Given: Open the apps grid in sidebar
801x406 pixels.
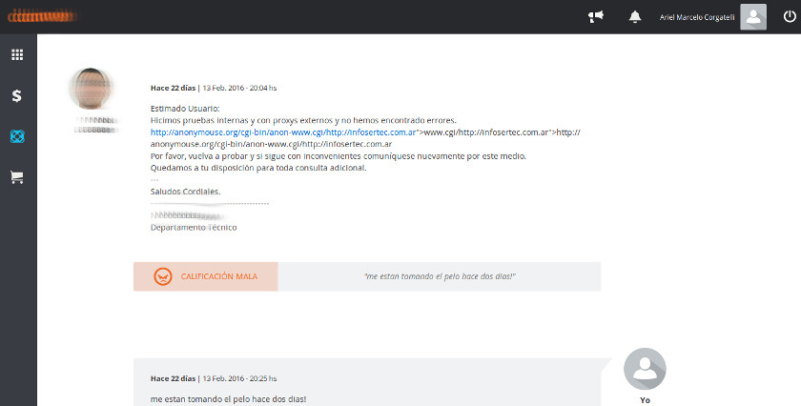Looking at the screenshot, I should point(17,54).
